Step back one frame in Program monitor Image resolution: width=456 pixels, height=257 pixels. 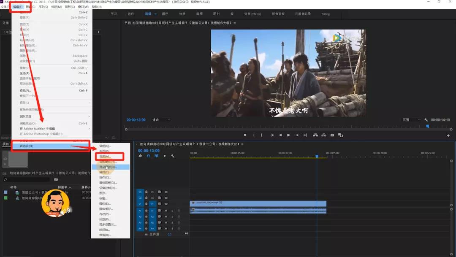pos(280,135)
